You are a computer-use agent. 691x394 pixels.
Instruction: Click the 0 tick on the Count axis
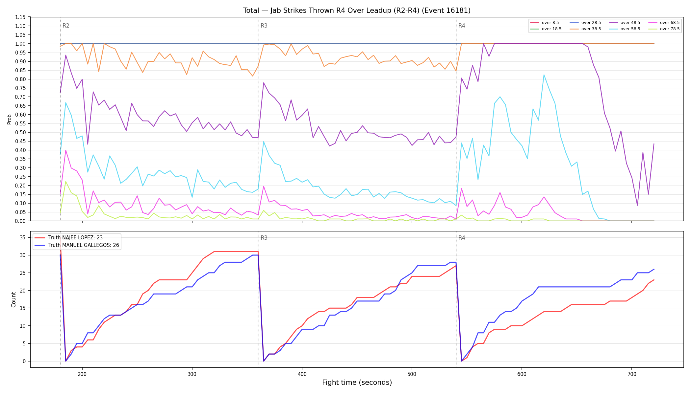(24, 361)
